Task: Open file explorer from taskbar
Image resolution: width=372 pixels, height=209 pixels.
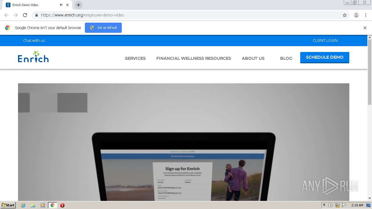Action: coord(33,205)
